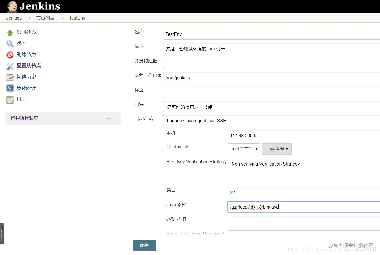The height and width of the screenshot is (255, 380).
Task: Focus the 端口 port field showing 22
Action: pos(304,192)
